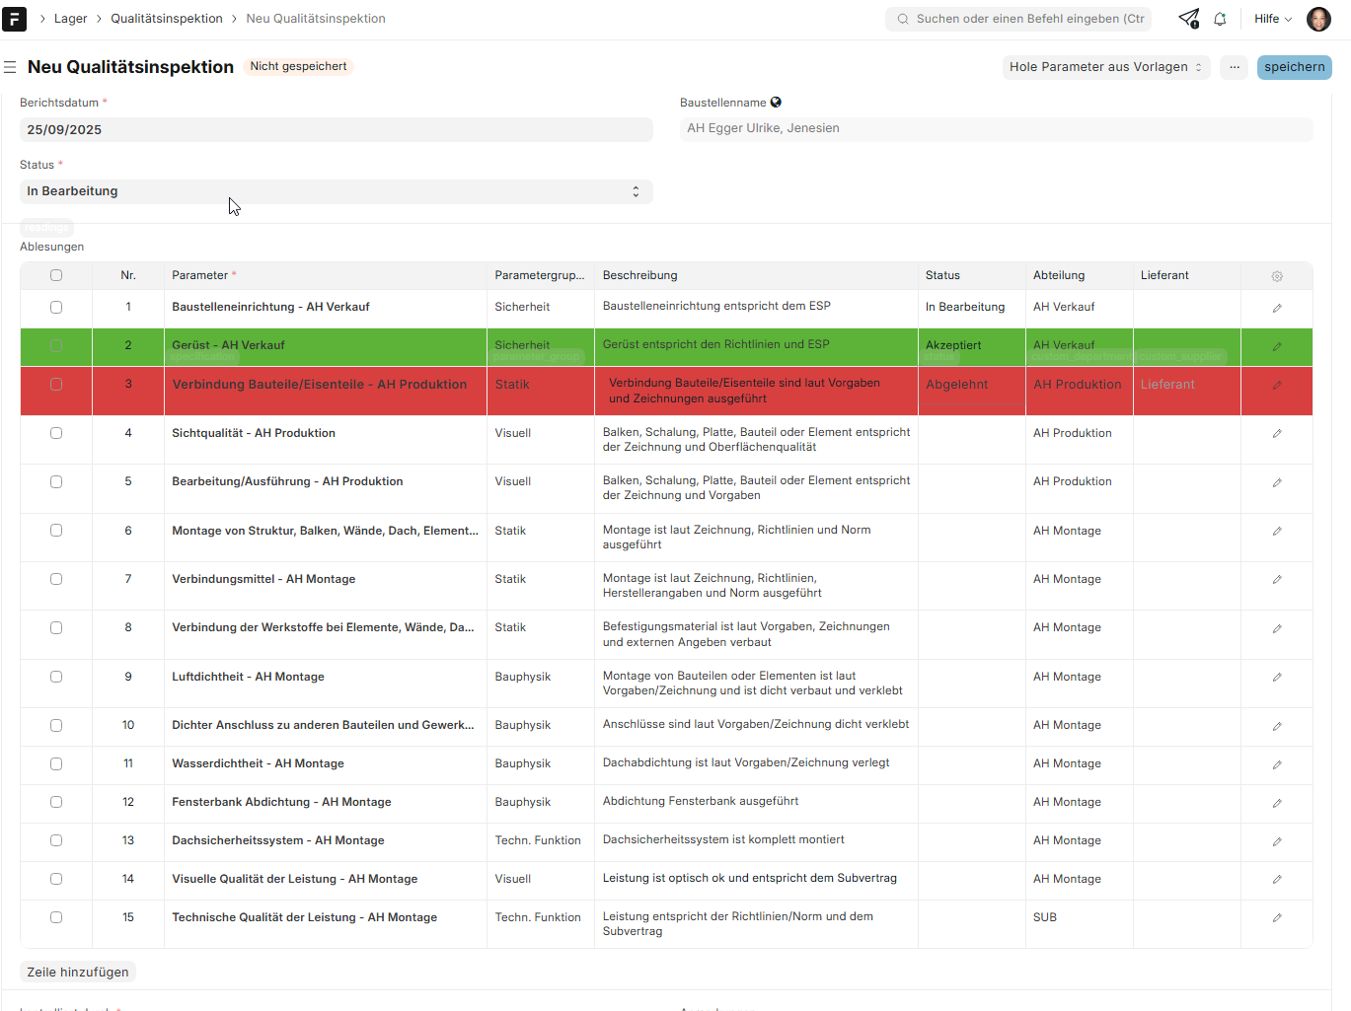The width and height of the screenshot is (1351, 1011).
Task: Click the Berichtsdatum date field
Action: coord(336,130)
